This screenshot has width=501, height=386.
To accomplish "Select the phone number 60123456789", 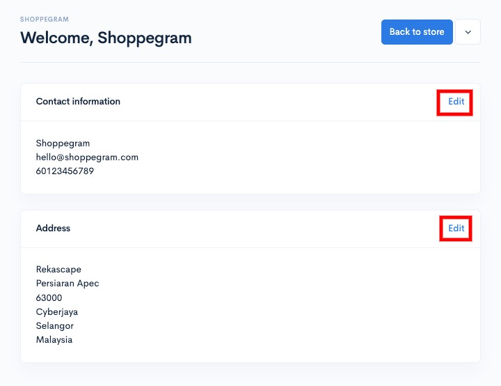I will tap(65, 171).
